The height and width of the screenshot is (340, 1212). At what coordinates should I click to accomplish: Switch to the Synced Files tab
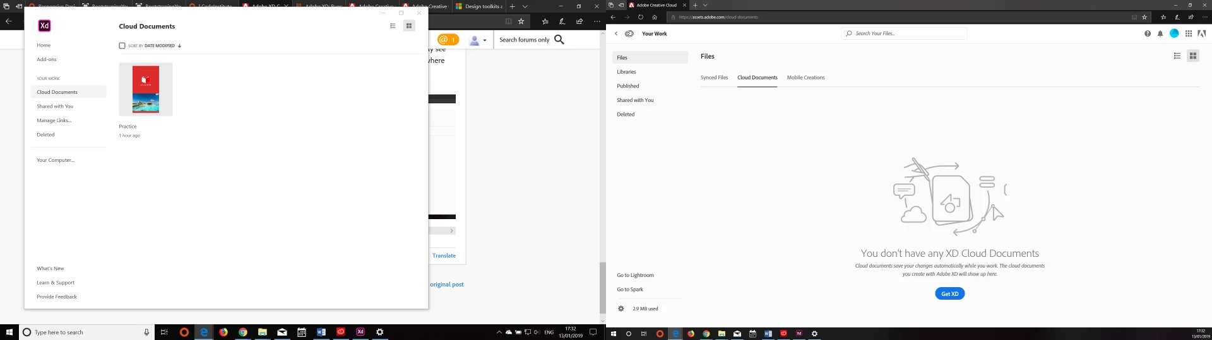pos(714,77)
